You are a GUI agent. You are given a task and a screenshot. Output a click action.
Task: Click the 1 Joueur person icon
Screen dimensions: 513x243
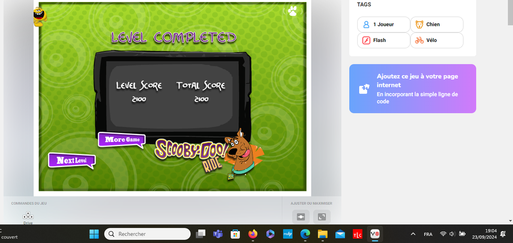pyautogui.click(x=366, y=24)
